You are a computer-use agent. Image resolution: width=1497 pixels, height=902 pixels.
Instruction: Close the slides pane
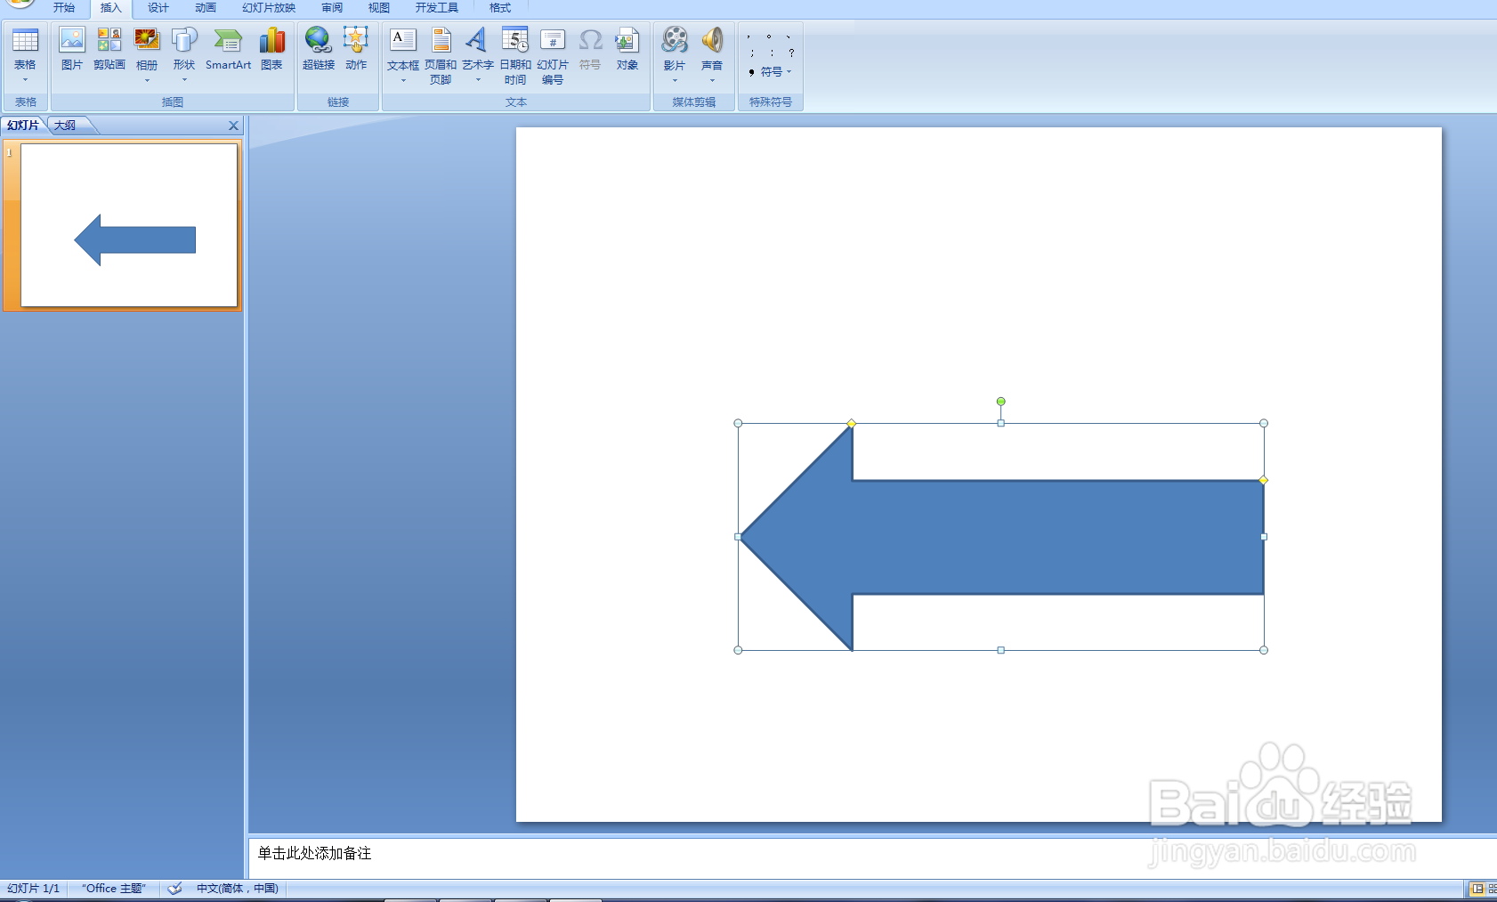(x=233, y=126)
